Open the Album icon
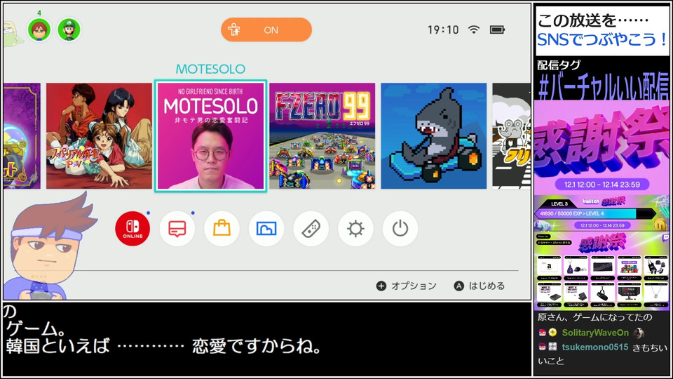 pyautogui.click(x=266, y=229)
